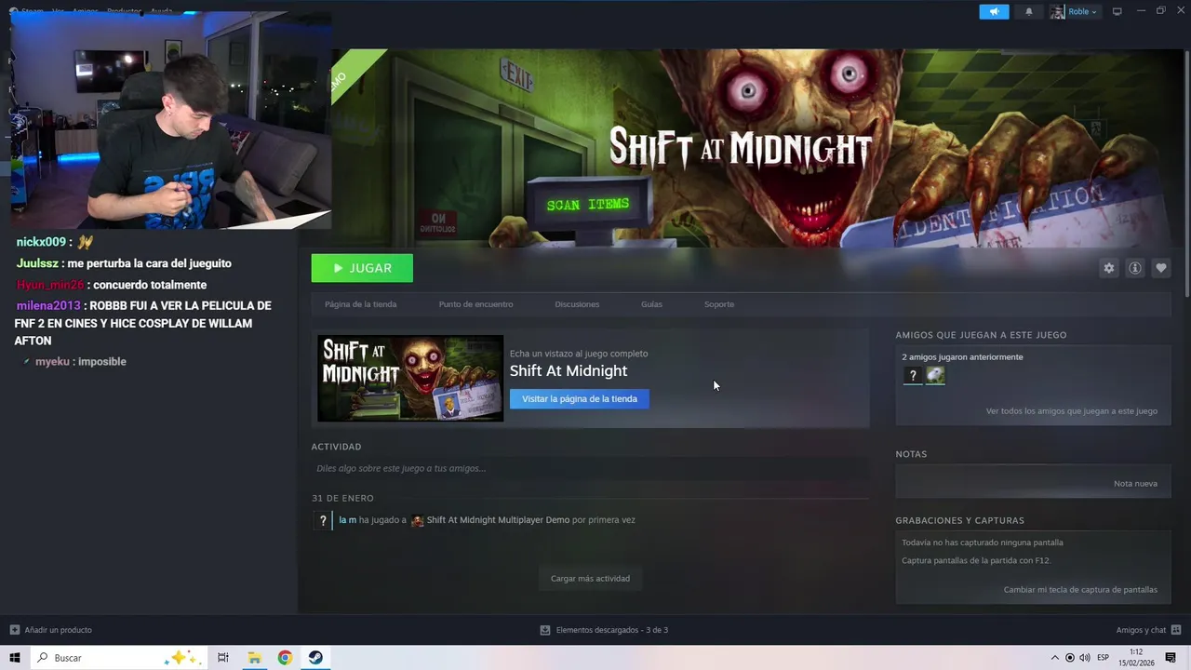The width and height of the screenshot is (1191, 670).
Task: Open Elementos descargados downloads status
Action: coord(611,630)
